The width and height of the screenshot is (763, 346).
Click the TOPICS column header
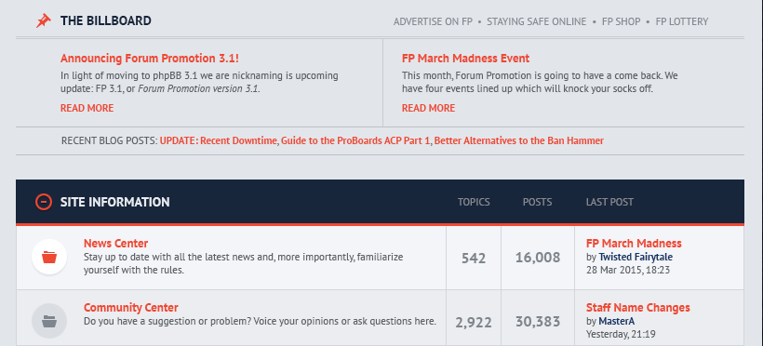(x=474, y=202)
